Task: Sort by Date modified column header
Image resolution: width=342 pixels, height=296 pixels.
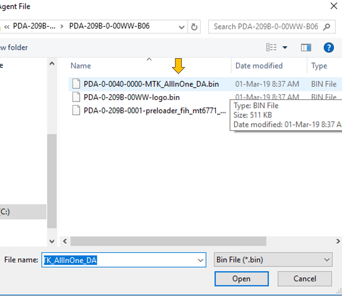Action: pyautogui.click(x=259, y=66)
